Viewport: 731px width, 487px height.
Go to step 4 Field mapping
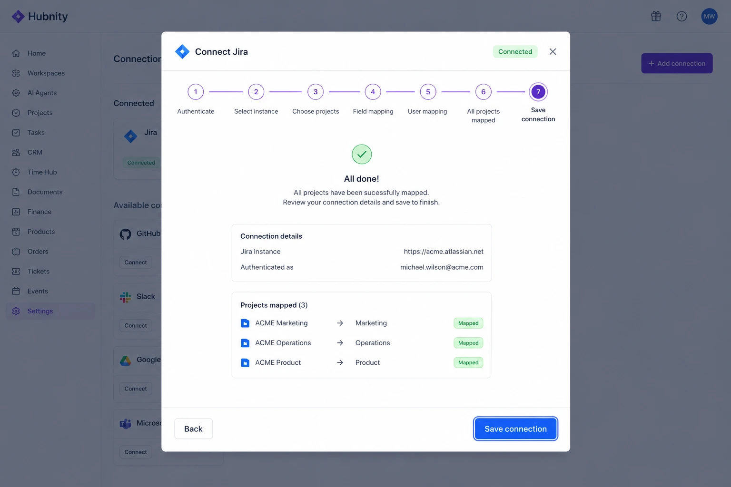click(373, 92)
